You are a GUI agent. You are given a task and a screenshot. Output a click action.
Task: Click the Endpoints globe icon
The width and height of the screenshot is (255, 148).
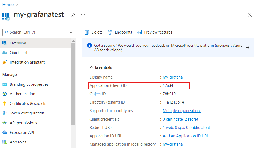coord(110,32)
